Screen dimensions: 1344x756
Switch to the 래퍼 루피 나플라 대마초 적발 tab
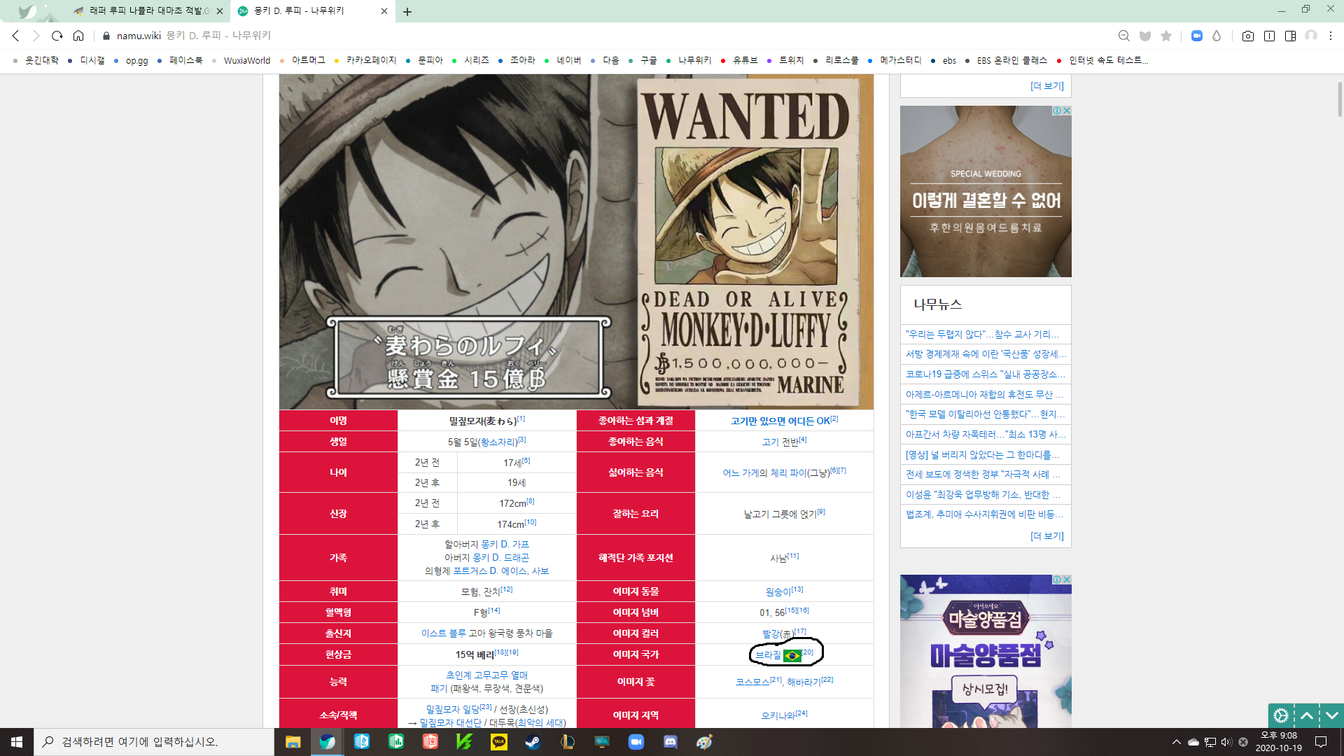tap(148, 11)
